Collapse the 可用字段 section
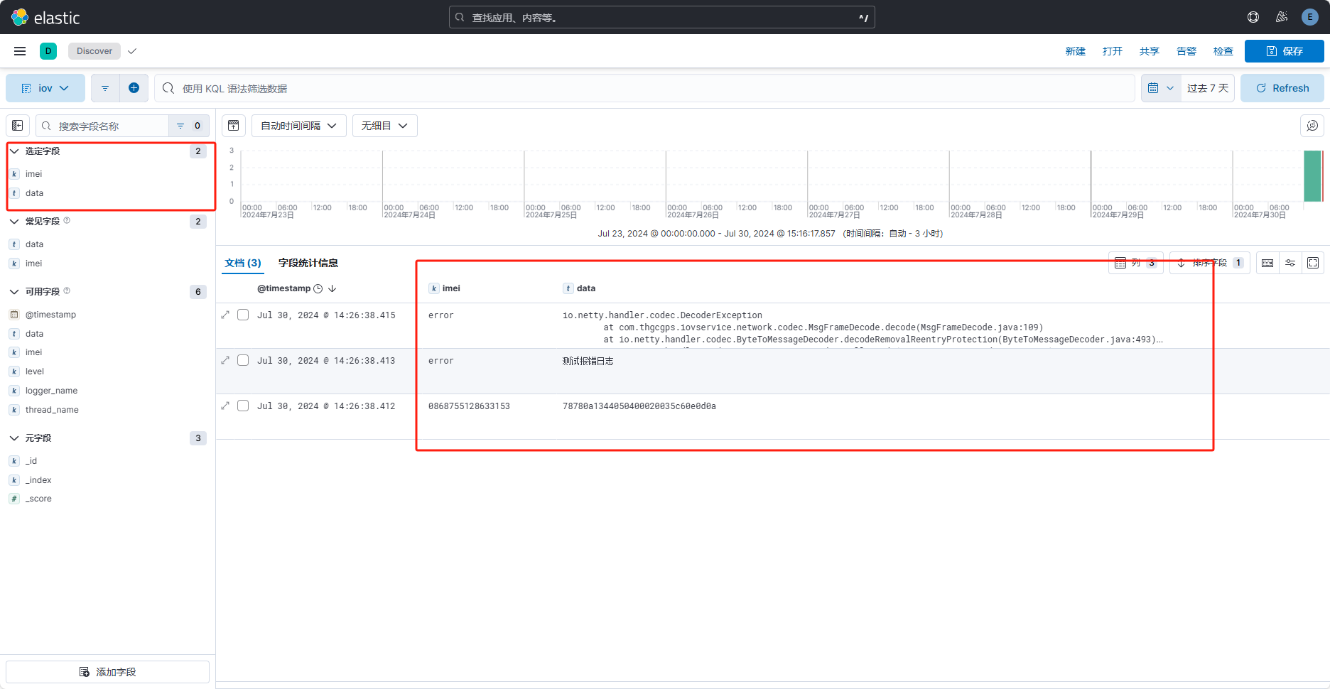The image size is (1330, 689). point(14,292)
